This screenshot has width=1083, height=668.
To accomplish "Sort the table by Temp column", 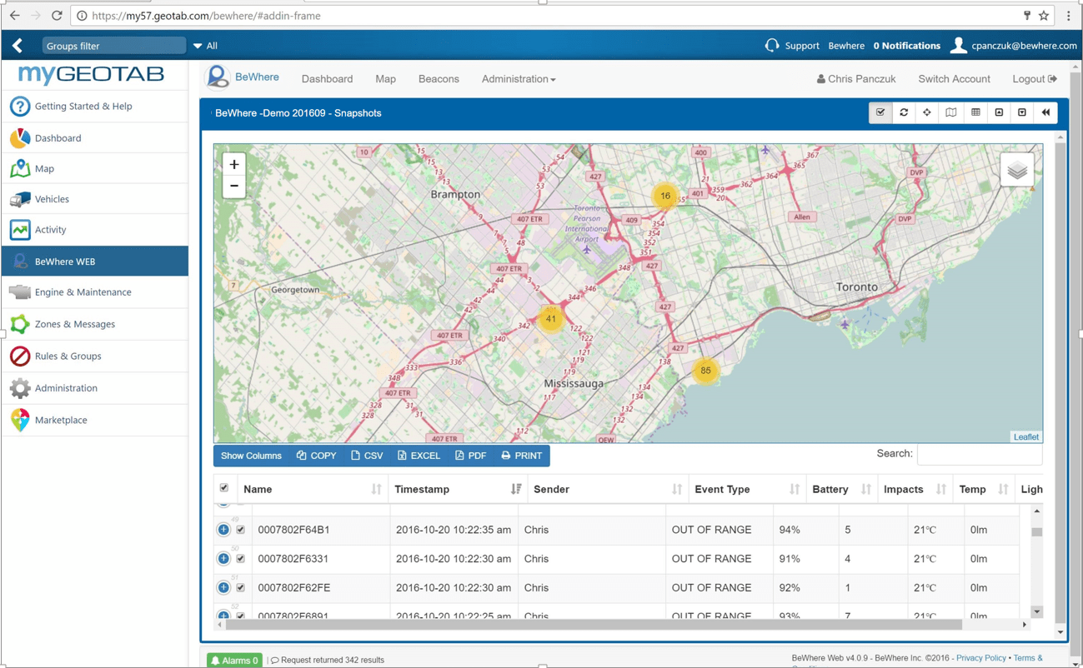I will tap(983, 490).
